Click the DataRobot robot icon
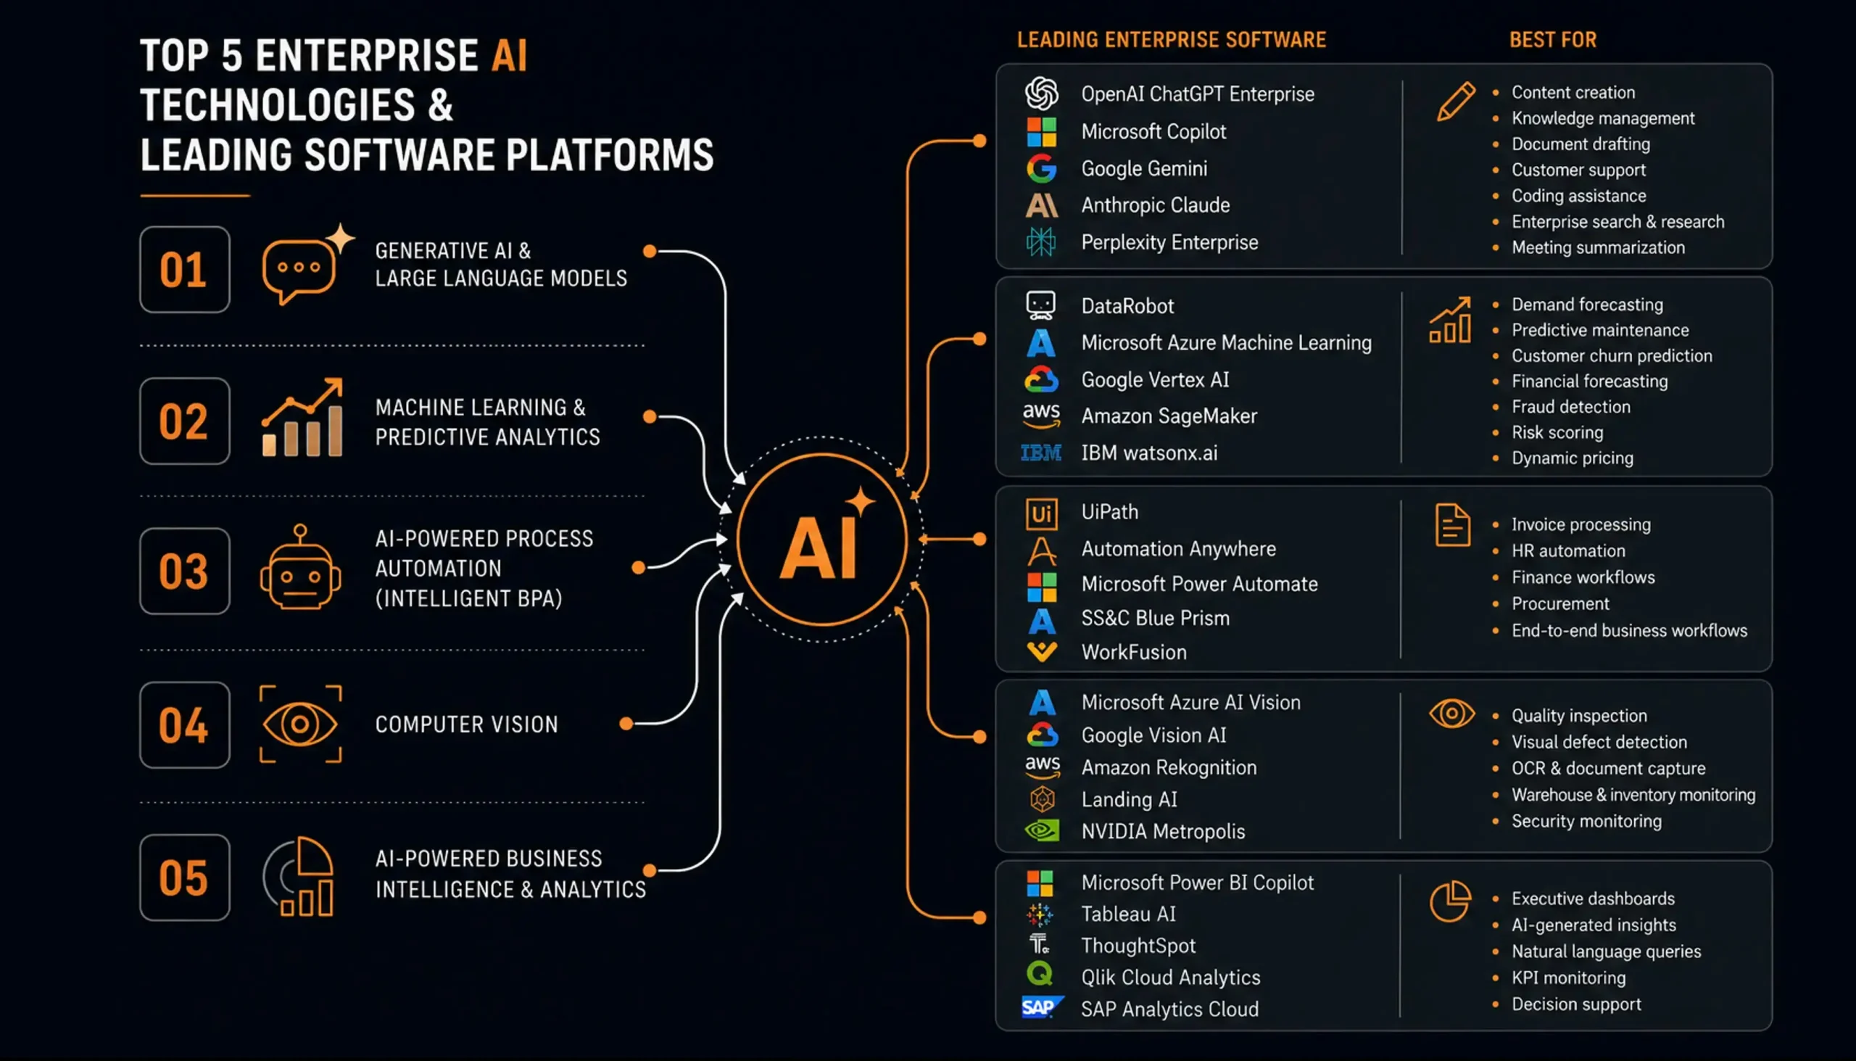Image resolution: width=1856 pixels, height=1061 pixels. click(1040, 305)
